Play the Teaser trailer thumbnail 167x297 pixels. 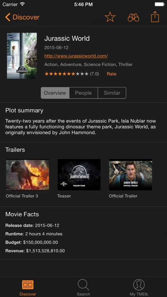point(79,175)
